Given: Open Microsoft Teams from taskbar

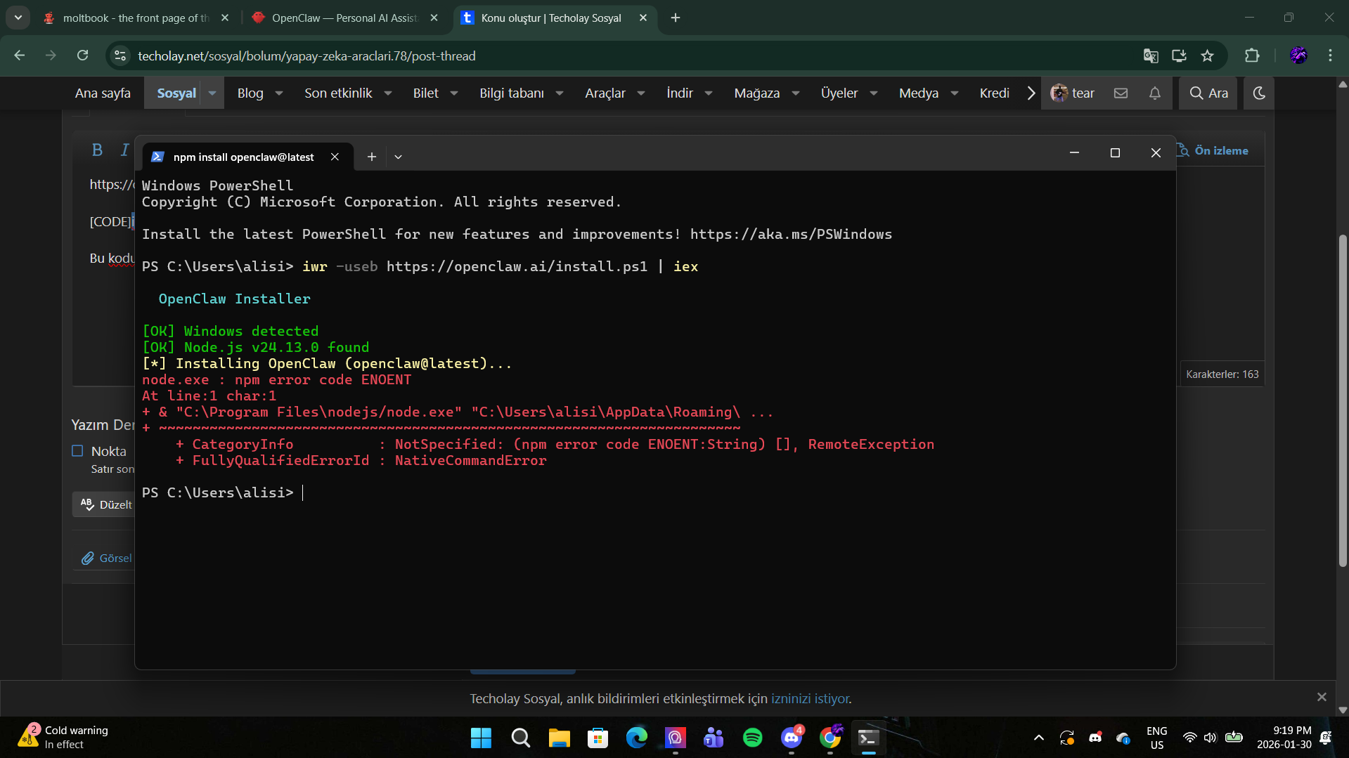Looking at the screenshot, I should [714, 738].
